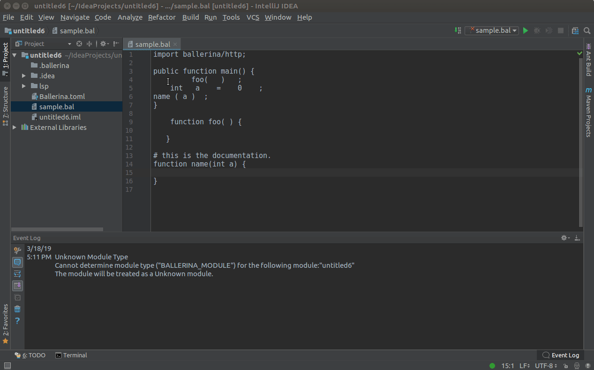Click the Collapse All icon in Project panel
594x370 pixels.
coord(89,44)
